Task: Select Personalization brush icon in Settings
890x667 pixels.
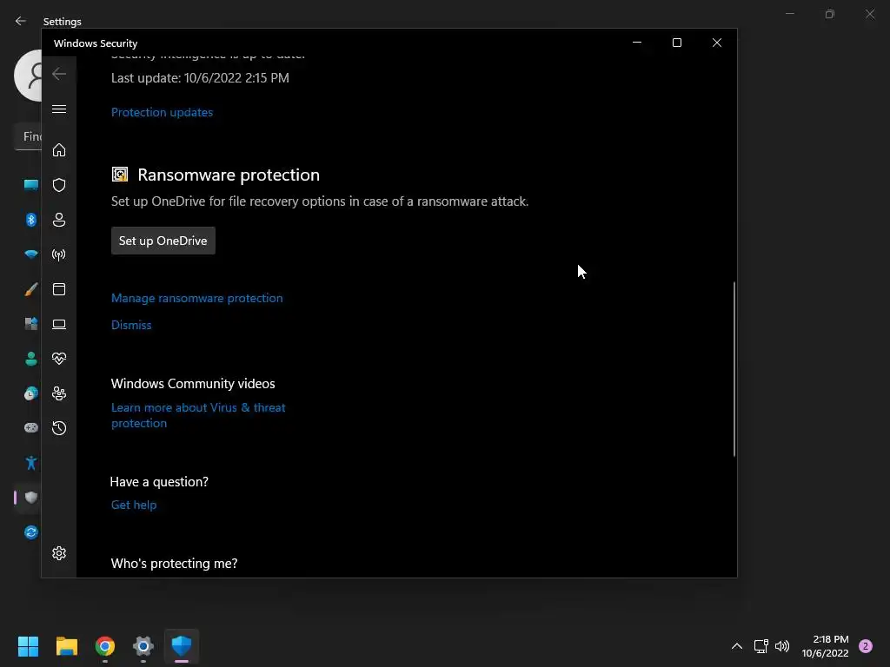Action: (x=31, y=289)
